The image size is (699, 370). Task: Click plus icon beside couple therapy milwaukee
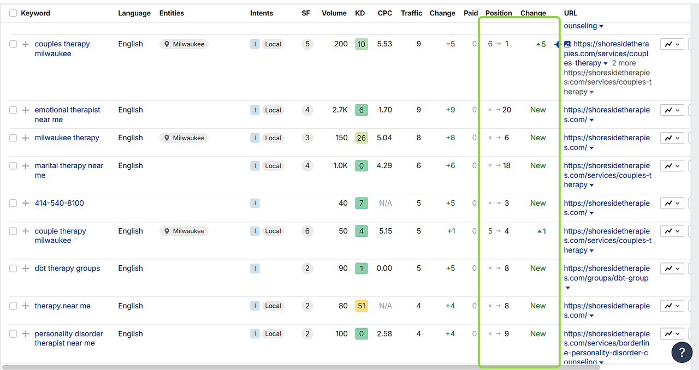26,231
